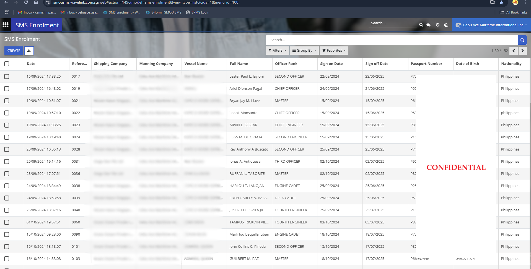Select all rows with header checkbox

point(7,64)
